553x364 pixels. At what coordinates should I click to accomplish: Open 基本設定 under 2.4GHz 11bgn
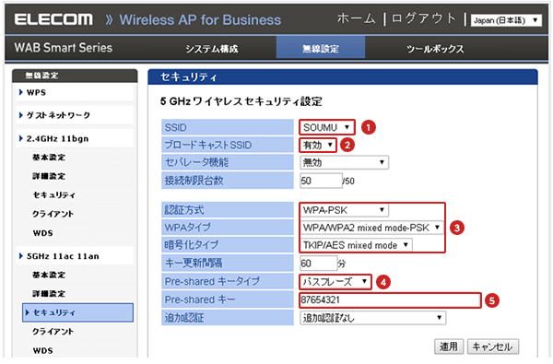tap(49, 158)
